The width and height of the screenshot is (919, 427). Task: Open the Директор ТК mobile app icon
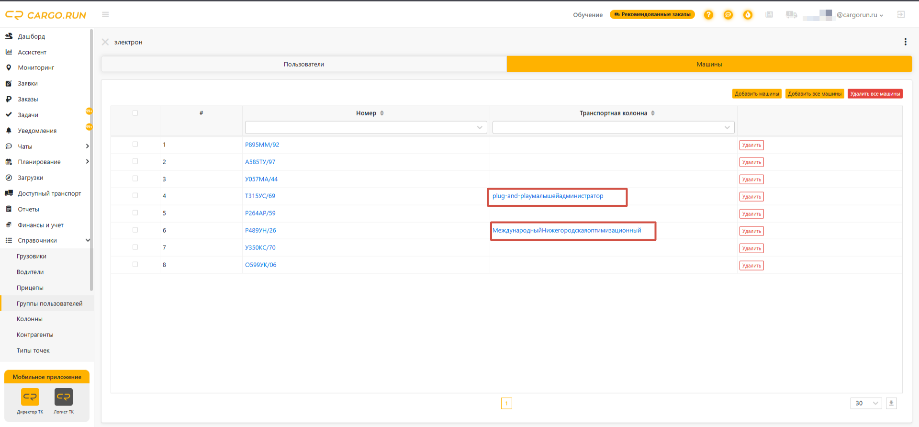point(30,397)
